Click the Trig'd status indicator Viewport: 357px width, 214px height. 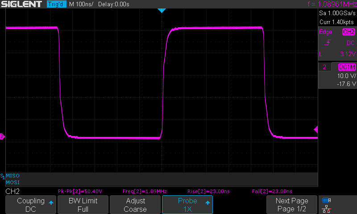coord(57,4)
